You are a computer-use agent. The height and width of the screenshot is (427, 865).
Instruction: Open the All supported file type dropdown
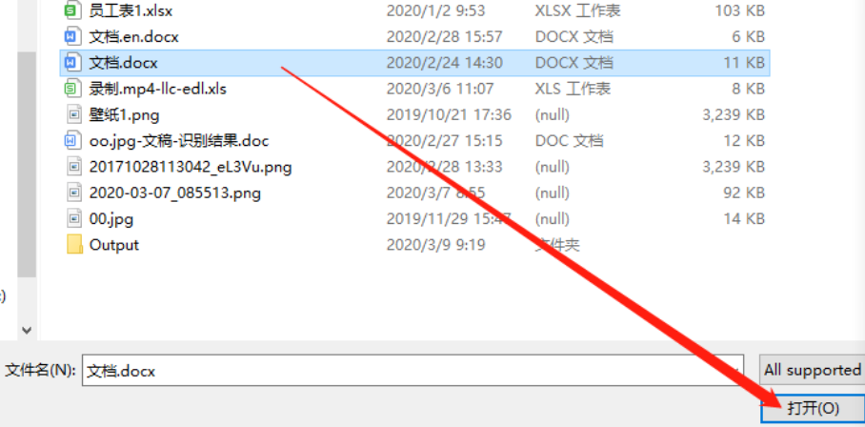pos(812,370)
